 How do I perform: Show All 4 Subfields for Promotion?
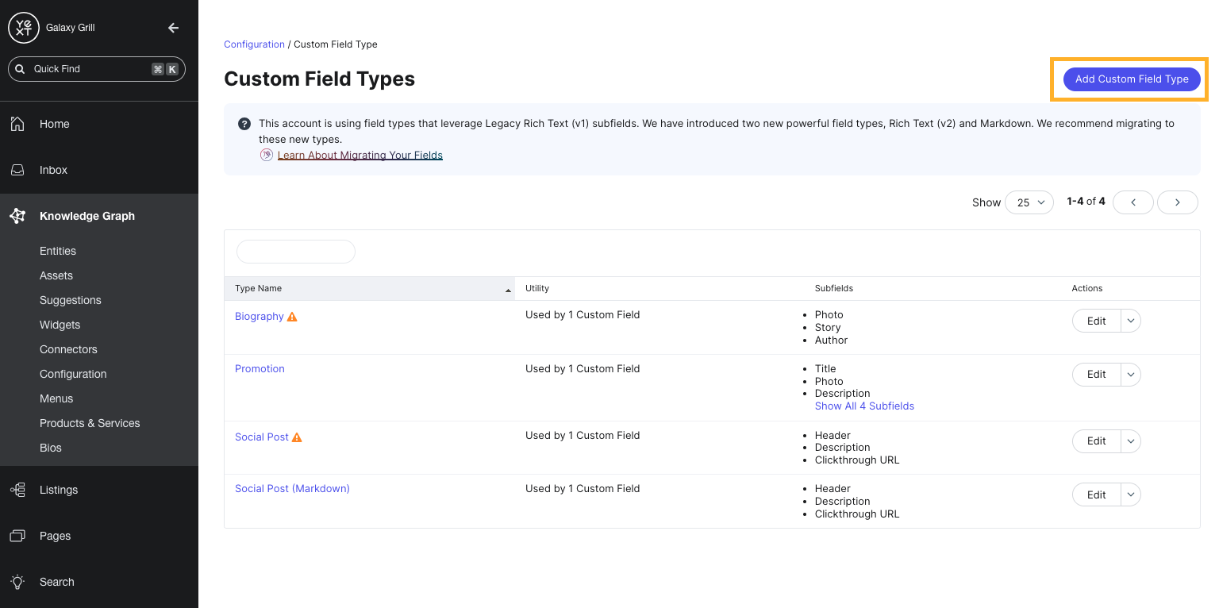click(864, 406)
